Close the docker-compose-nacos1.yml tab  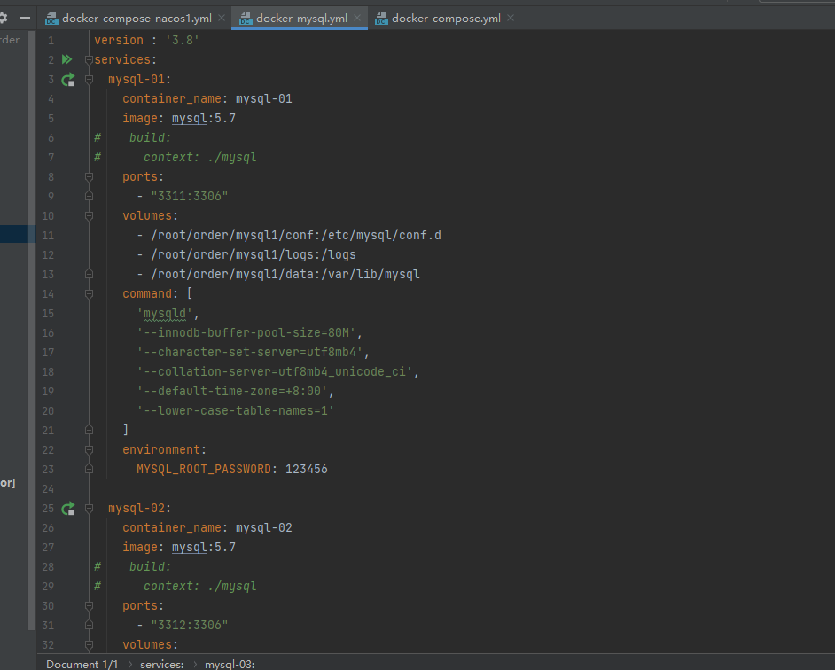[222, 18]
